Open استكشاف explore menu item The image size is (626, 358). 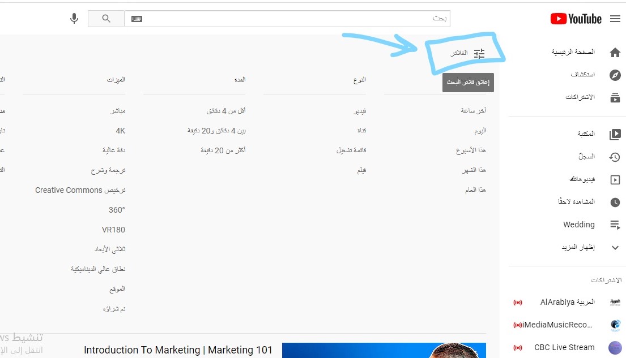click(582, 75)
